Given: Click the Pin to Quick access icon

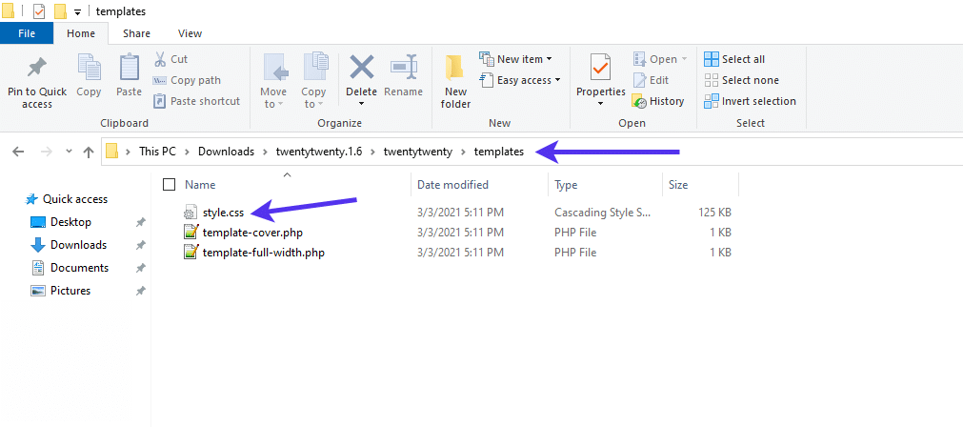Looking at the screenshot, I should click(x=36, y=70).
